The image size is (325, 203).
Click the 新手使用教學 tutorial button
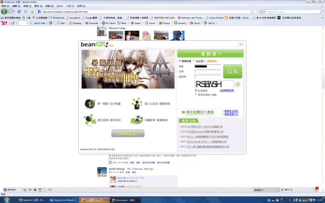pos(128,134)
